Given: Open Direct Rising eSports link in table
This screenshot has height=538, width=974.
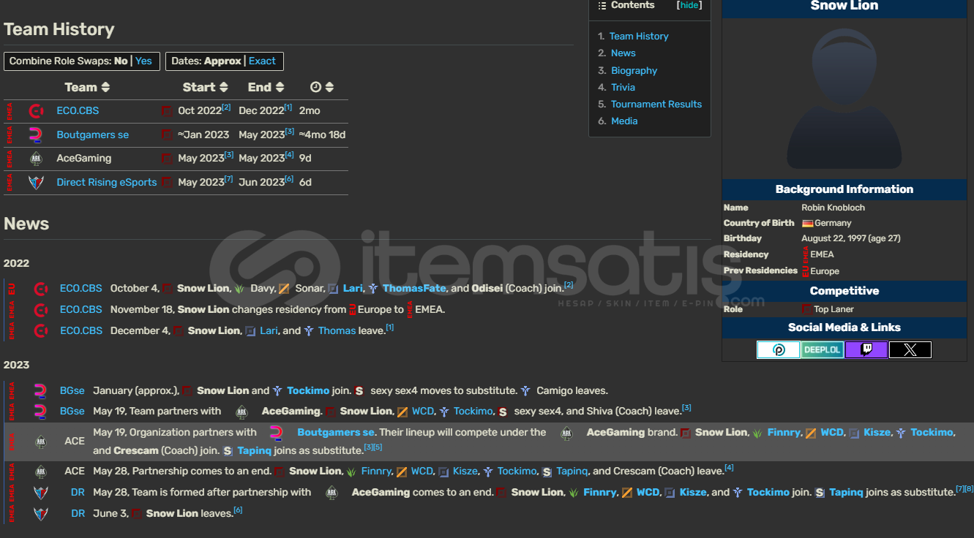Looking at the screenshot, I should [x=107, y=182].
